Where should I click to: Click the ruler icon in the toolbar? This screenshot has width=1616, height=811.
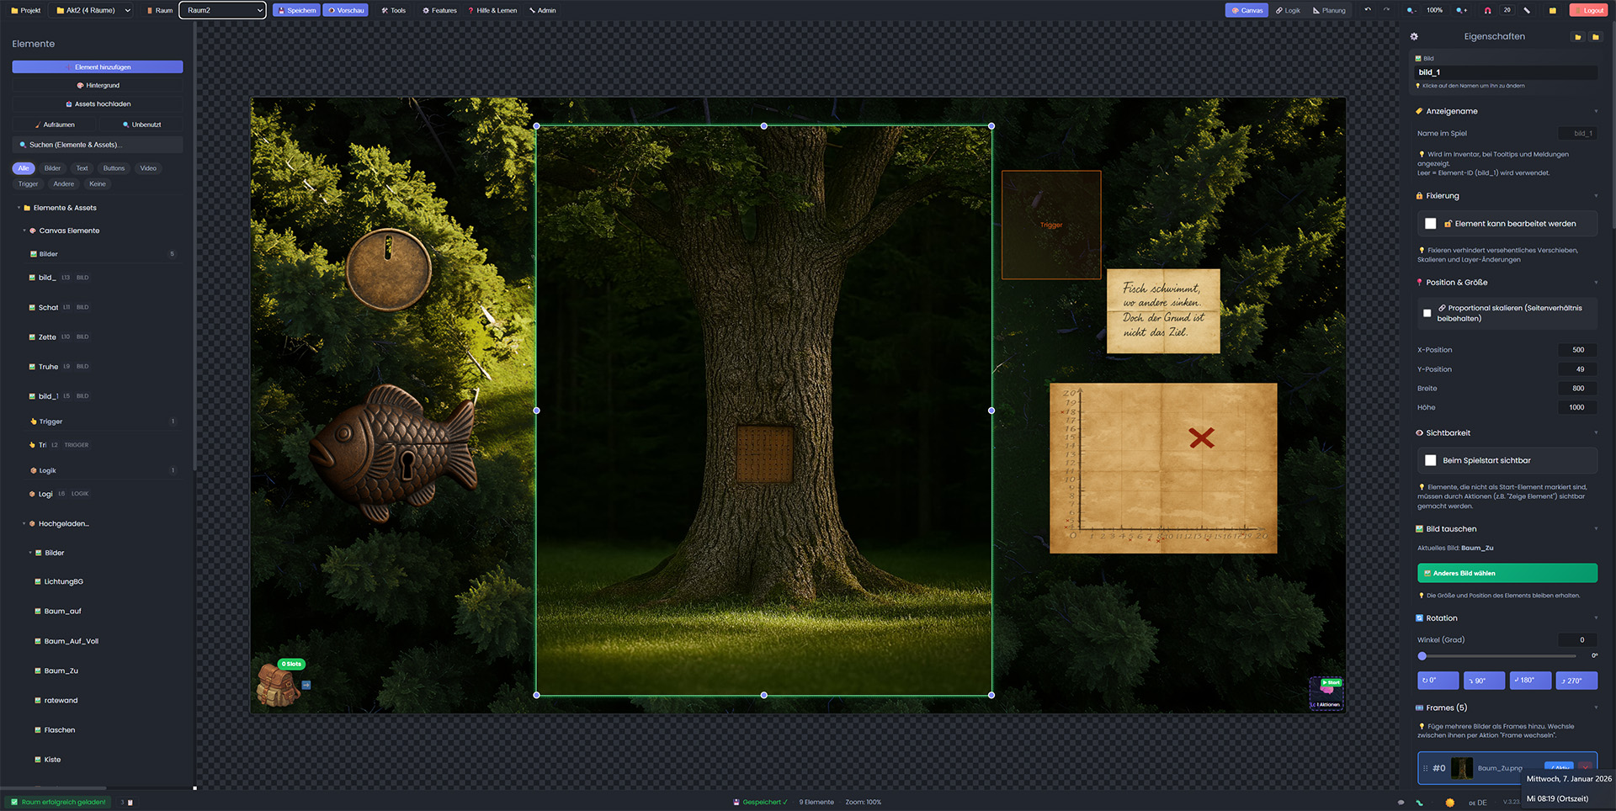click(x=1527, y=10)
